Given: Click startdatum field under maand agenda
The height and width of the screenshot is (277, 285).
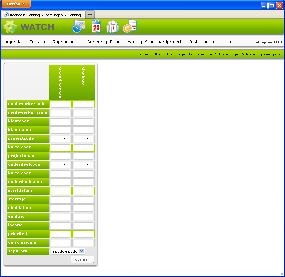Looking at the screenshot, I should [x=61, y=191].
